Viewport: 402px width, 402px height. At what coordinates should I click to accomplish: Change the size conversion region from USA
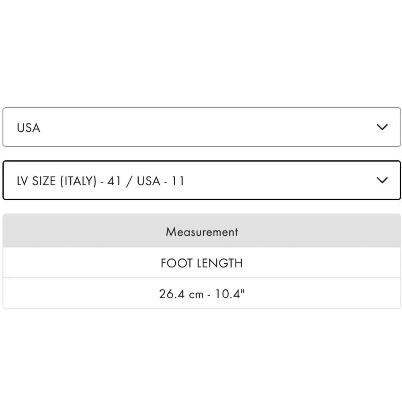point(201,127)
